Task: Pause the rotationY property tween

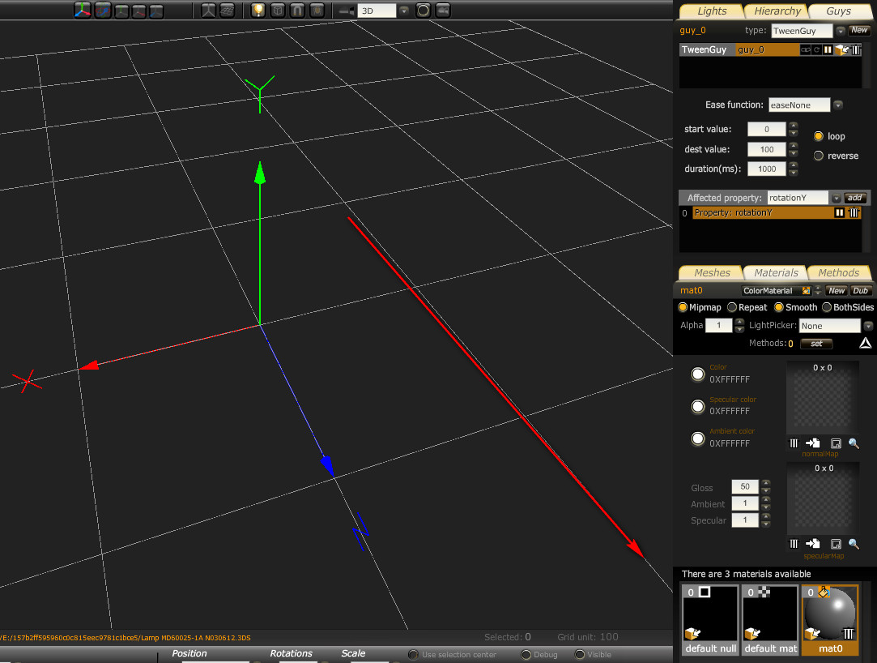Action: pyautogui.click(x=840, y=213)
